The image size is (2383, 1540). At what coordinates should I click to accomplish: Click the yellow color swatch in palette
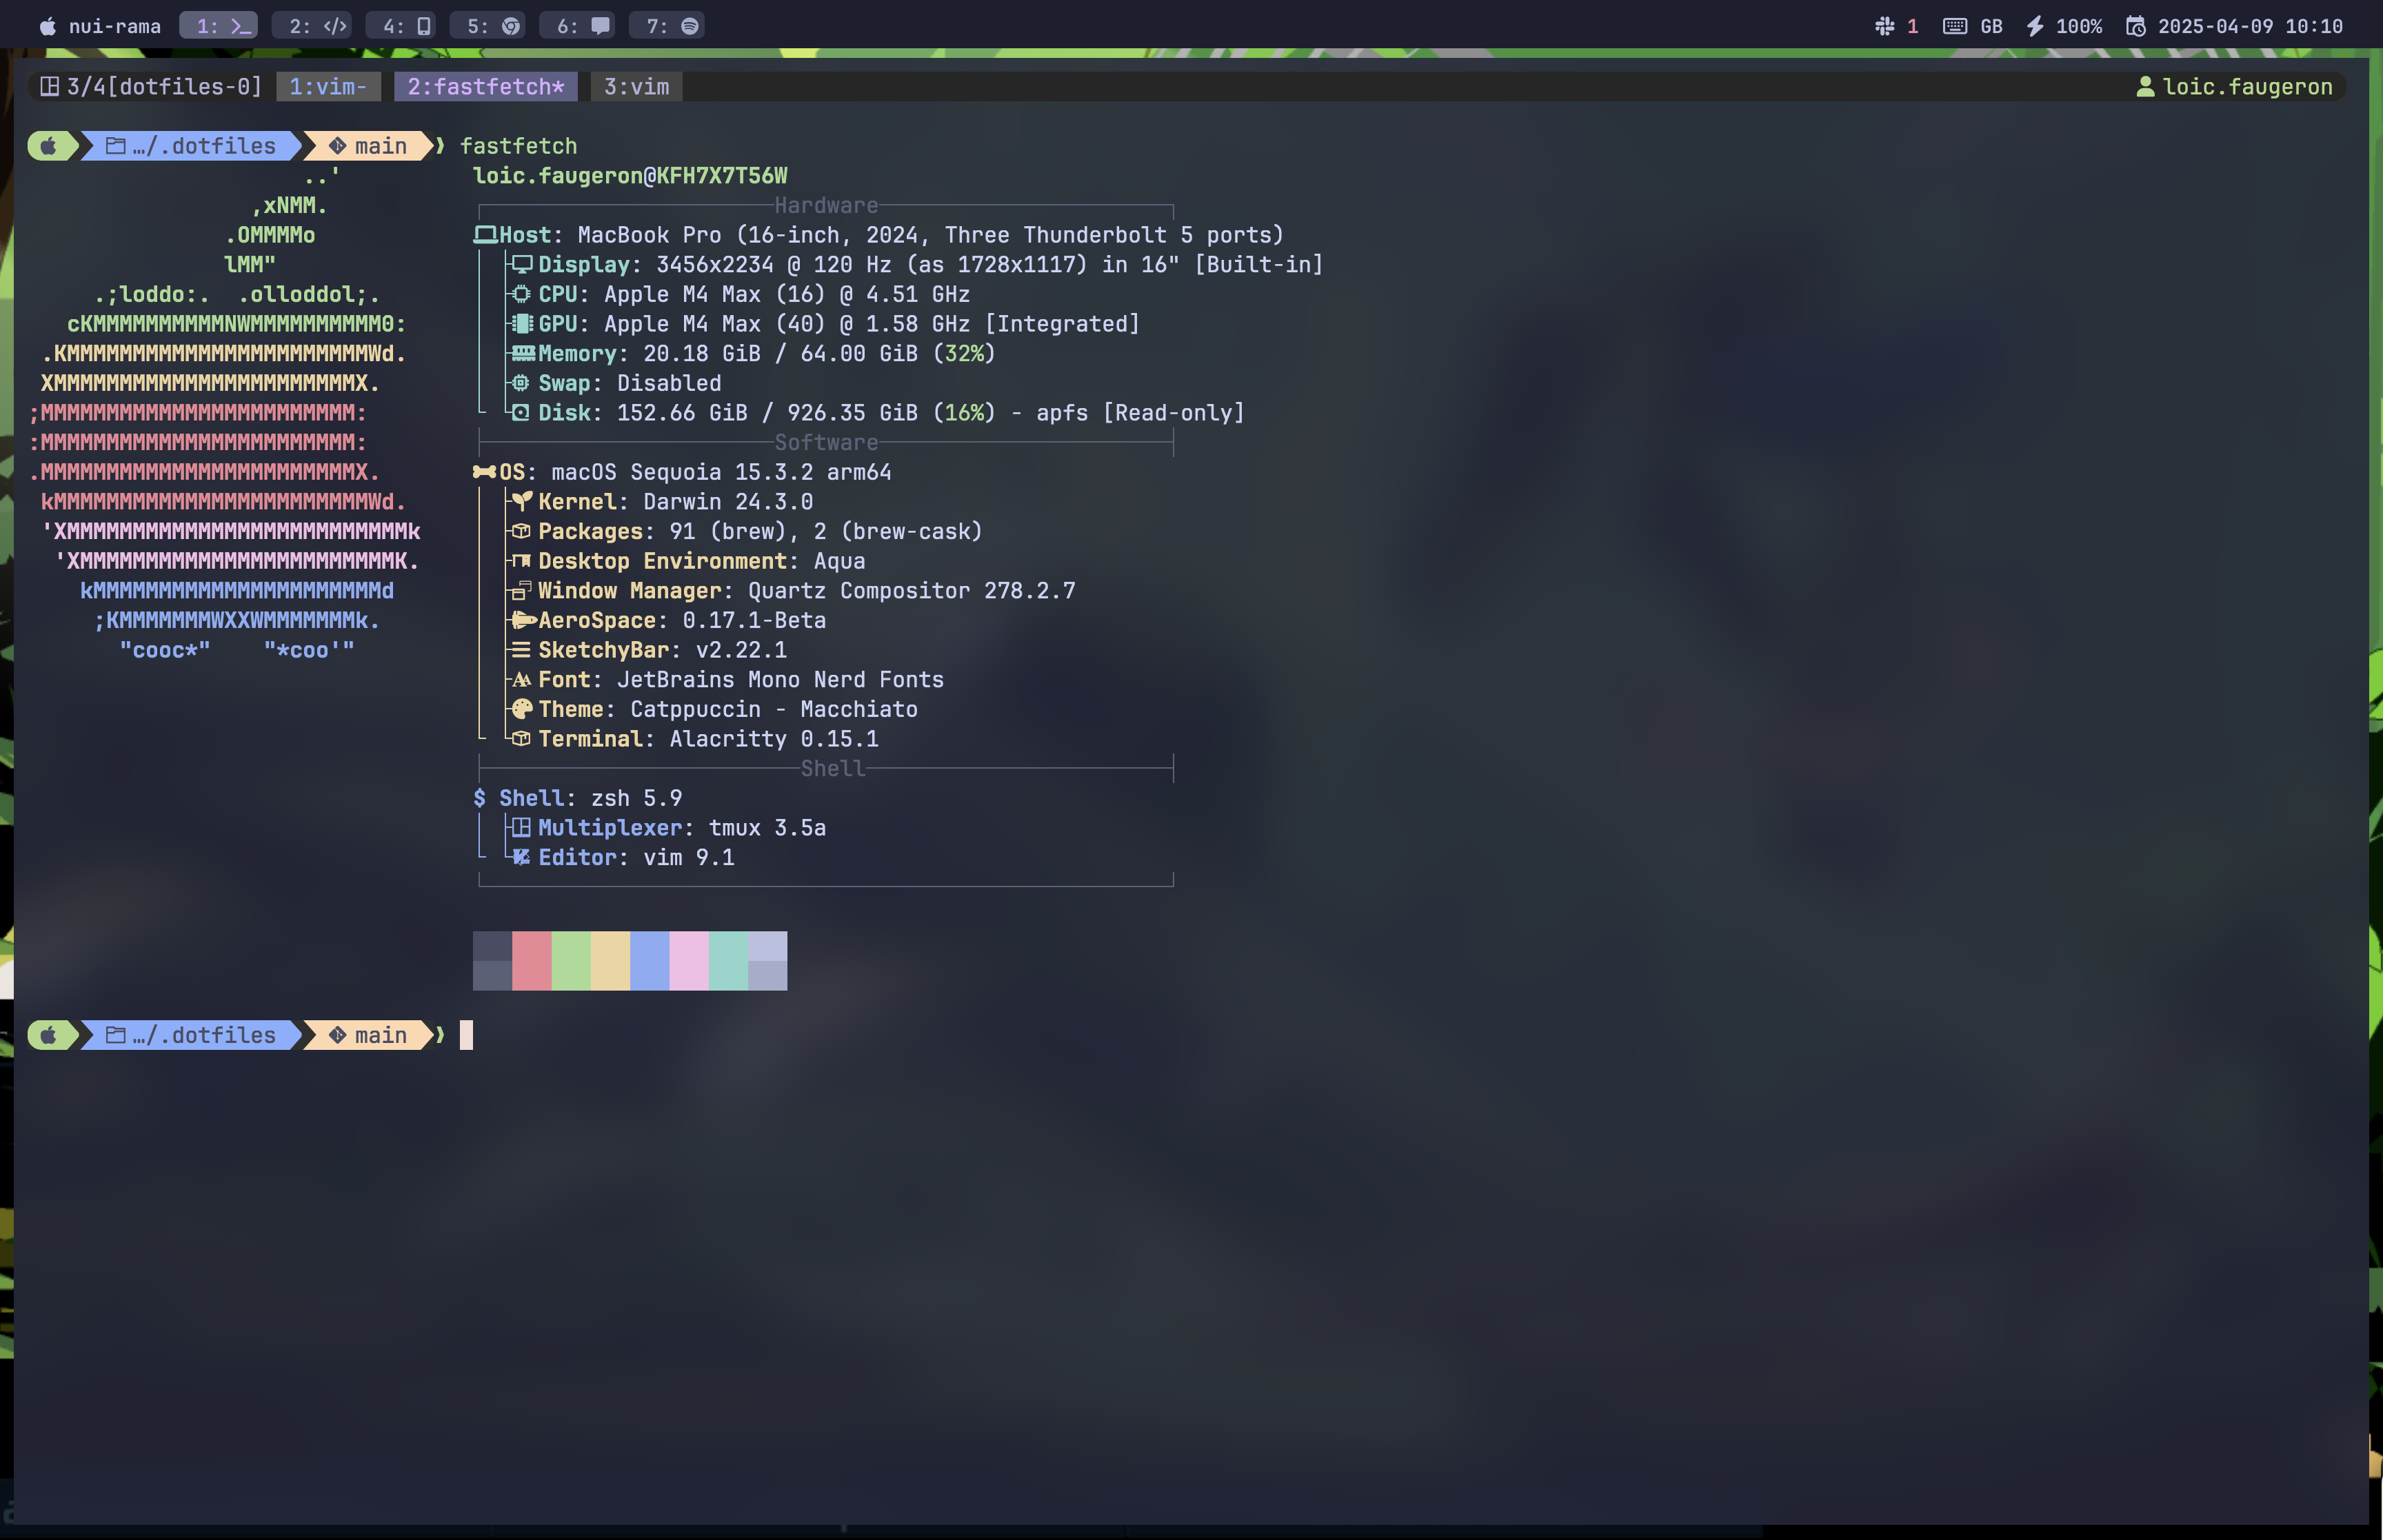(610, 961)
